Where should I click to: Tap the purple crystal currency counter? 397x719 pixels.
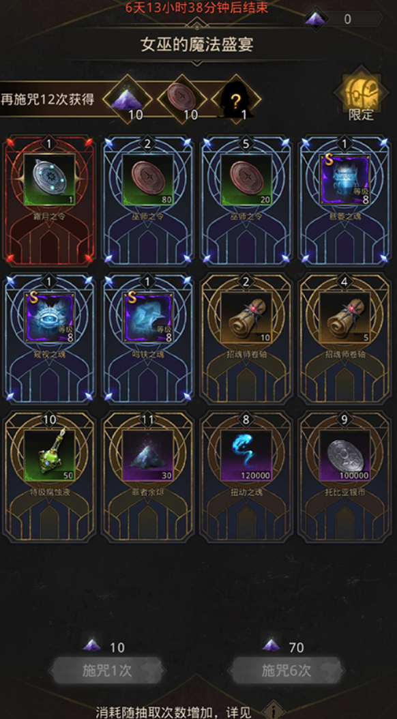344,19
